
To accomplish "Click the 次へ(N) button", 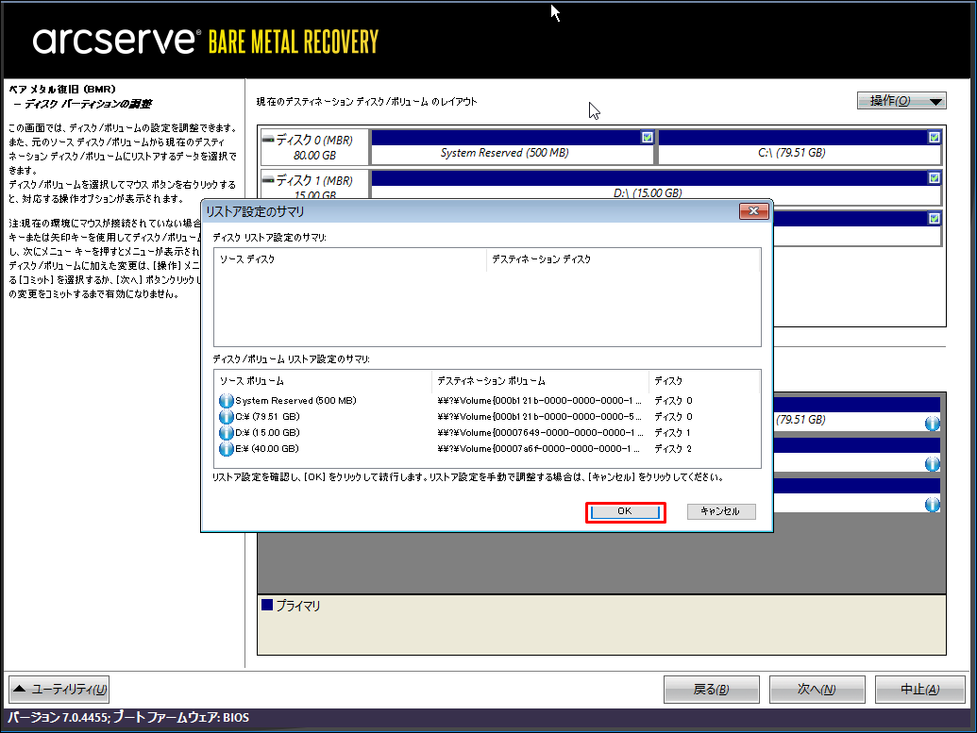I will [817, 690].
